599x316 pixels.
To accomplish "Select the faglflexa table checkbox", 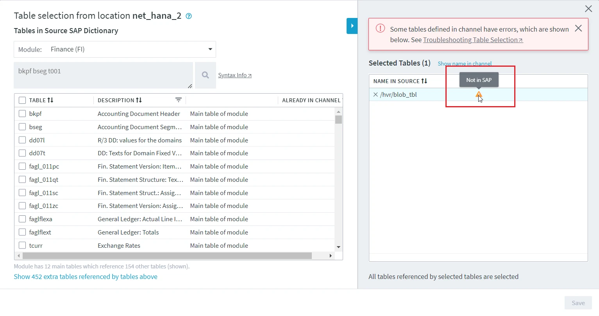I will click(x=22, y=219).
